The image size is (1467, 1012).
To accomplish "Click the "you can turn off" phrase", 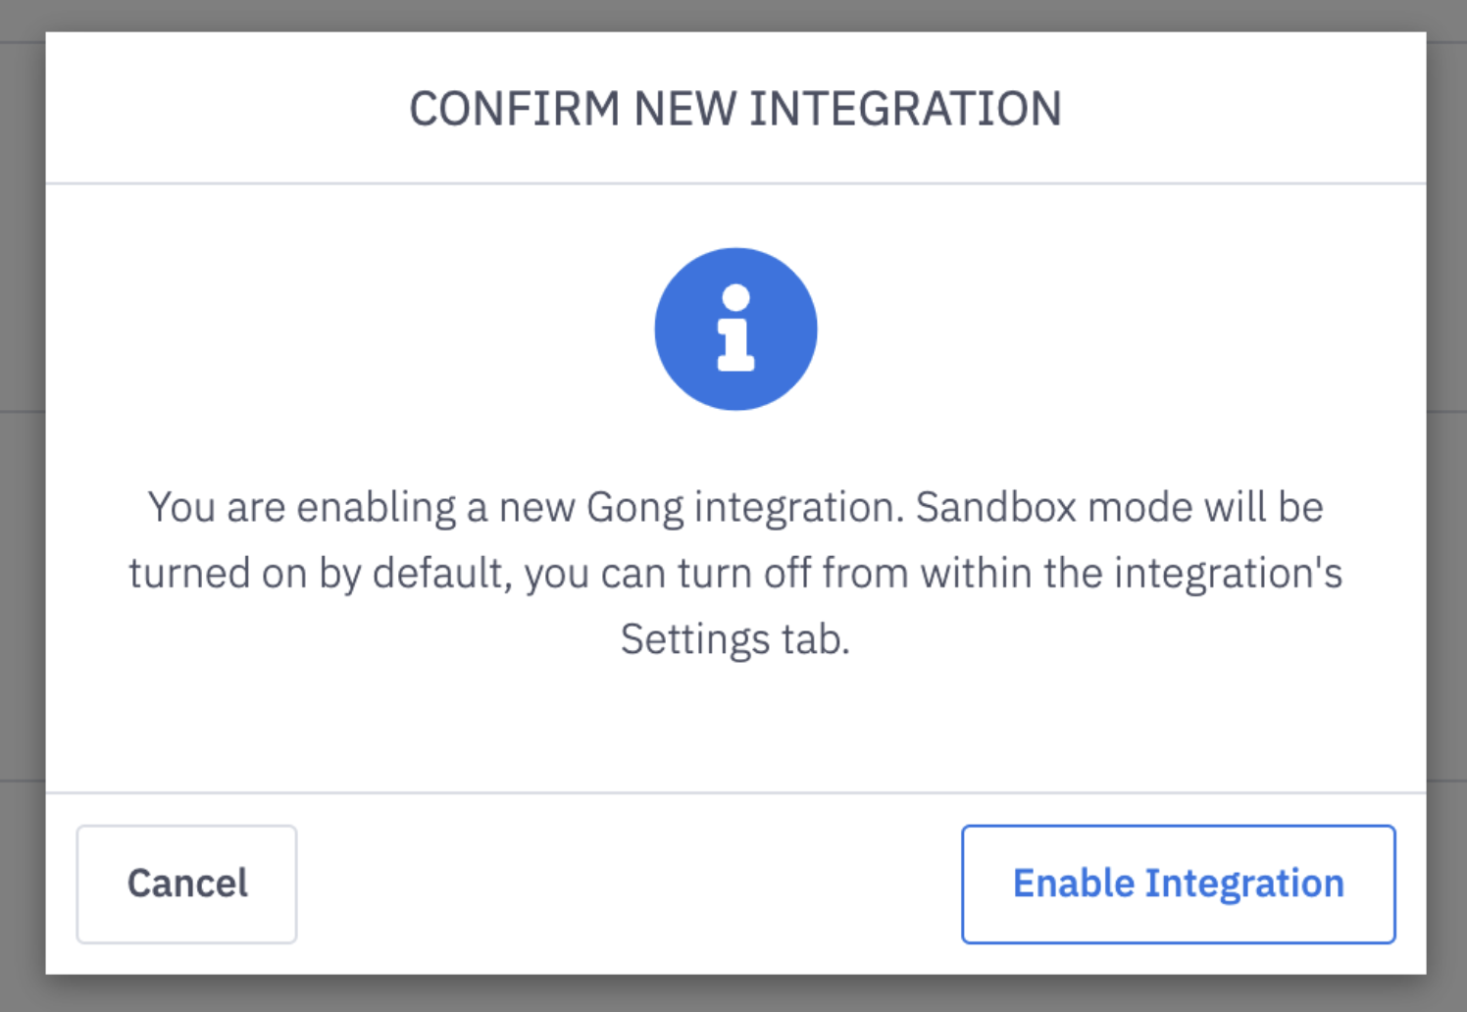I will (668, 574).
